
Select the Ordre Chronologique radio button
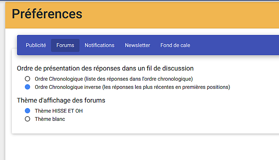pyautogui.click(x=27, y=79)
